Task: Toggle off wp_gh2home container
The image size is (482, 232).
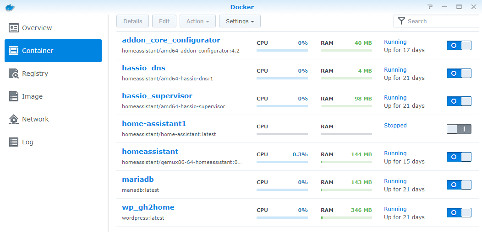Action: (459, 213)
